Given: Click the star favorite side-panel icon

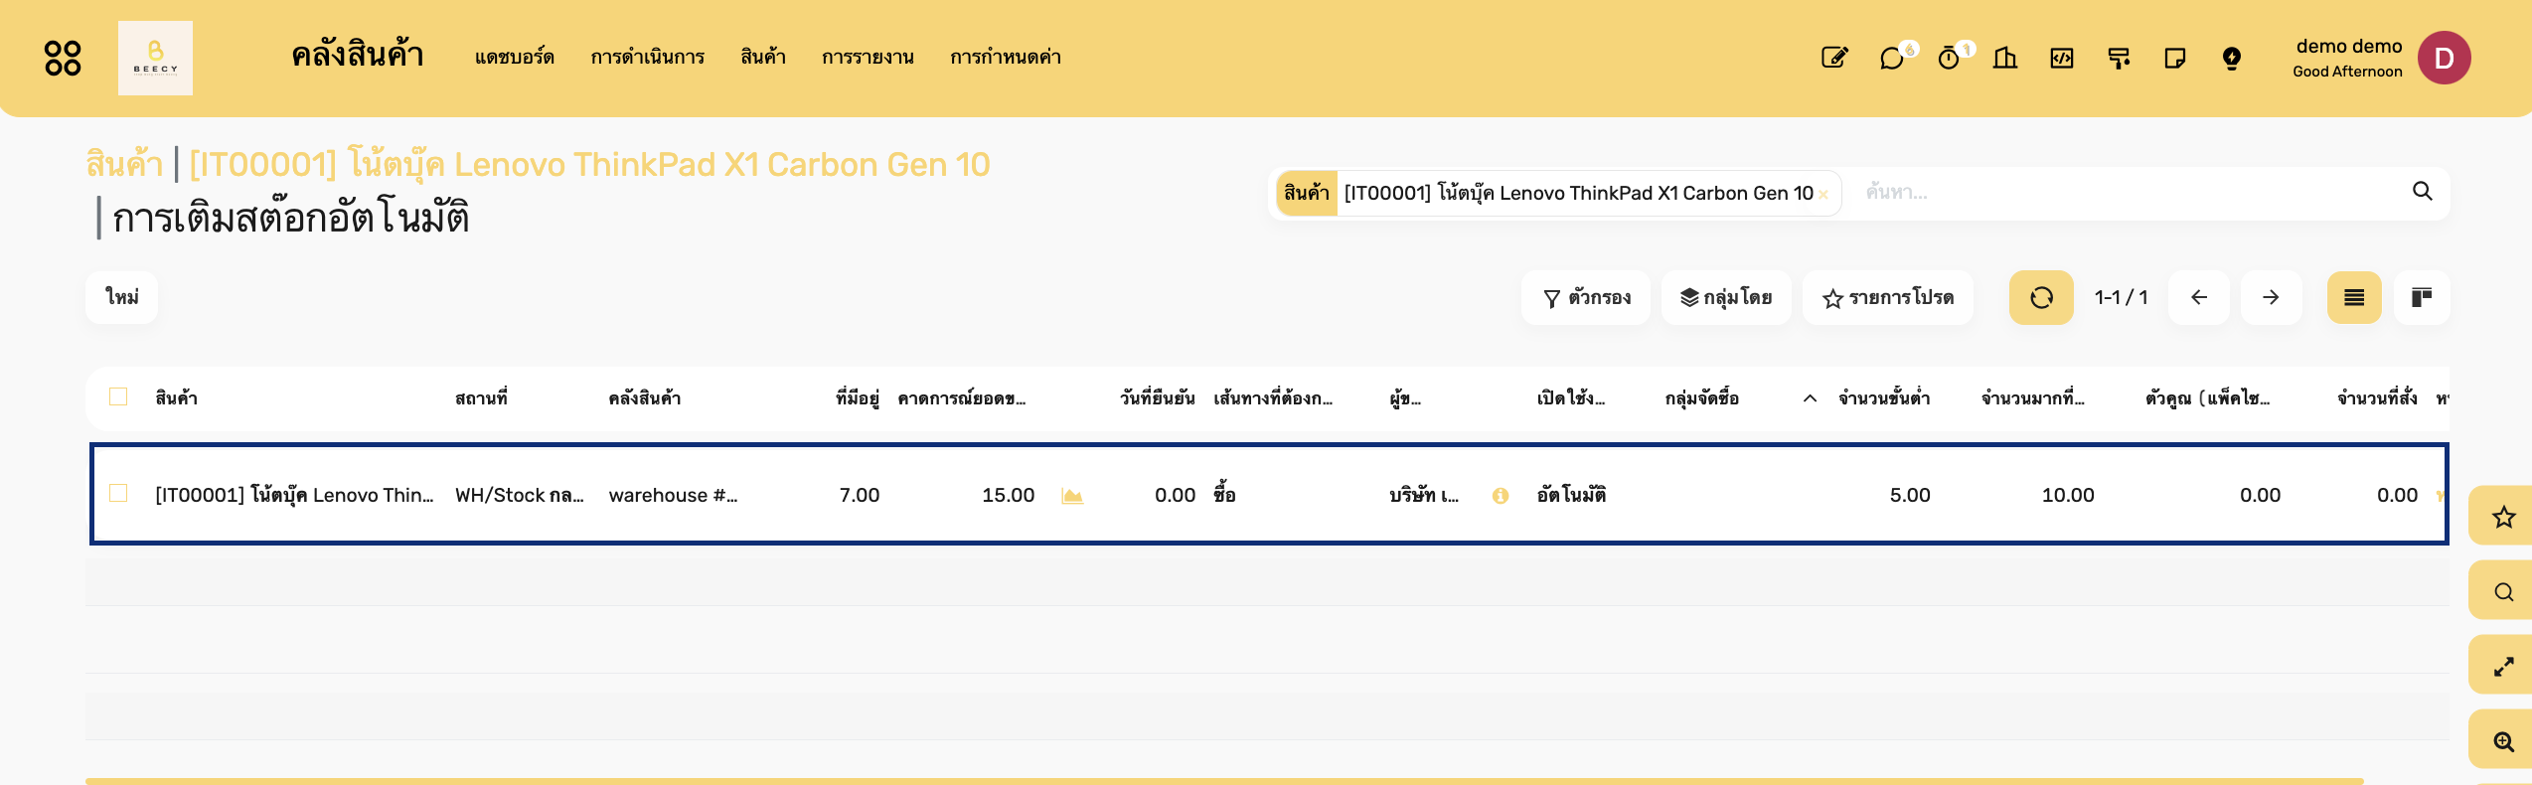Looking at the screenshot, I should point(2503,517).
